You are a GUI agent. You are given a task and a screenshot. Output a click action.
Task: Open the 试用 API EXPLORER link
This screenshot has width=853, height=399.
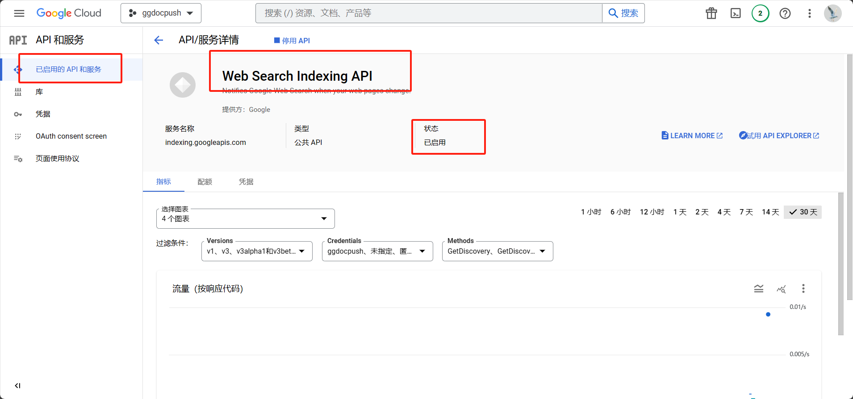tap(779, 136)
